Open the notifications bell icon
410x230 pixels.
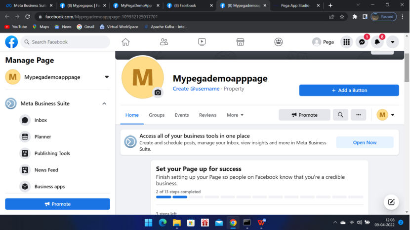pyautogui.click(x=377, y=42)
